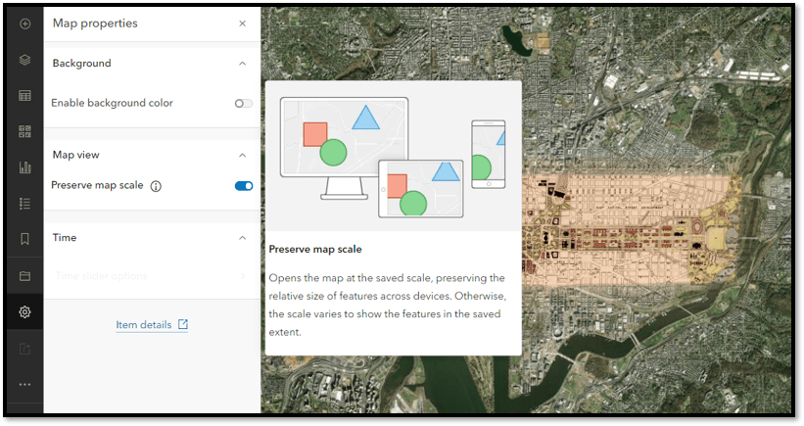Click the external link icon beside Item details

pyautogui.click(x=183, y=324)
